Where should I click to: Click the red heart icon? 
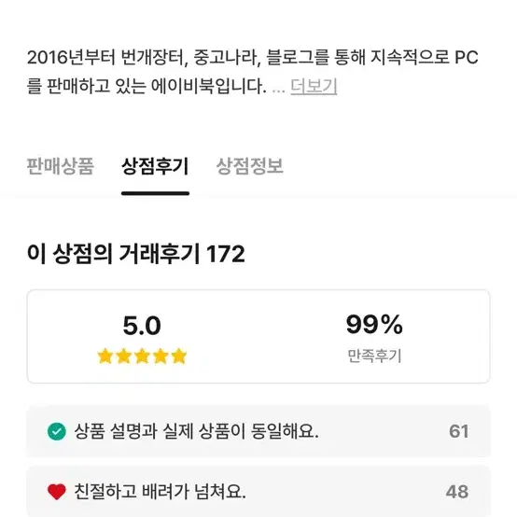[57, 492]
